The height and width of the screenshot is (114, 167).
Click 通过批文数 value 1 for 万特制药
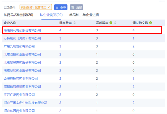(x=133, y=38)
